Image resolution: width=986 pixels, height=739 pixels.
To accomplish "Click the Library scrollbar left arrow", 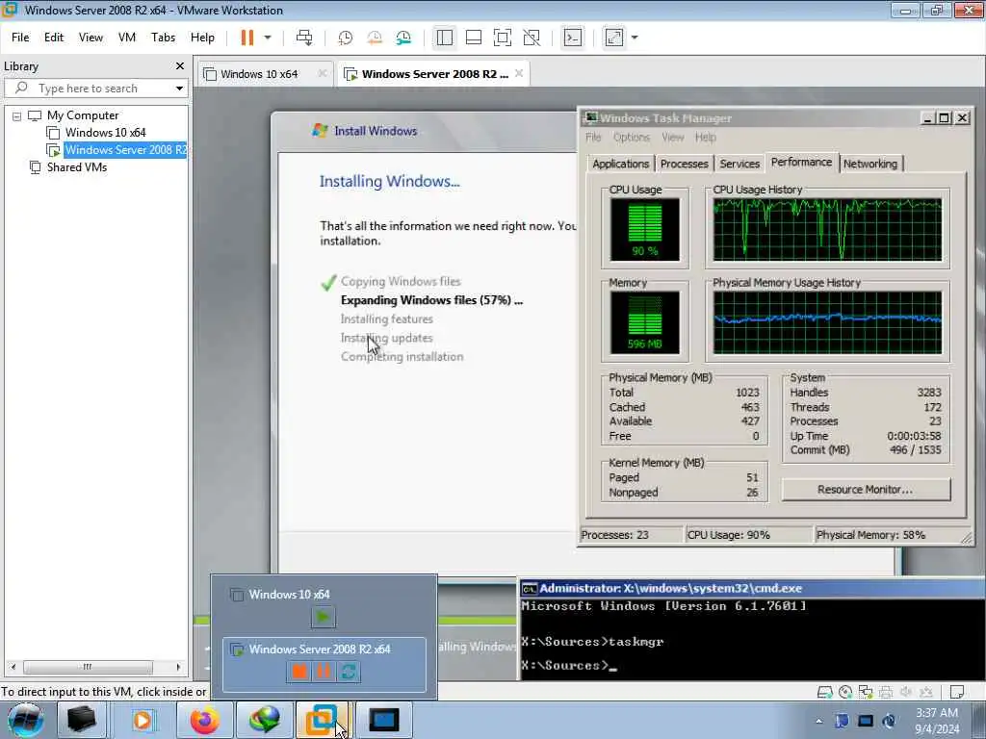I will tap(13, 667).
